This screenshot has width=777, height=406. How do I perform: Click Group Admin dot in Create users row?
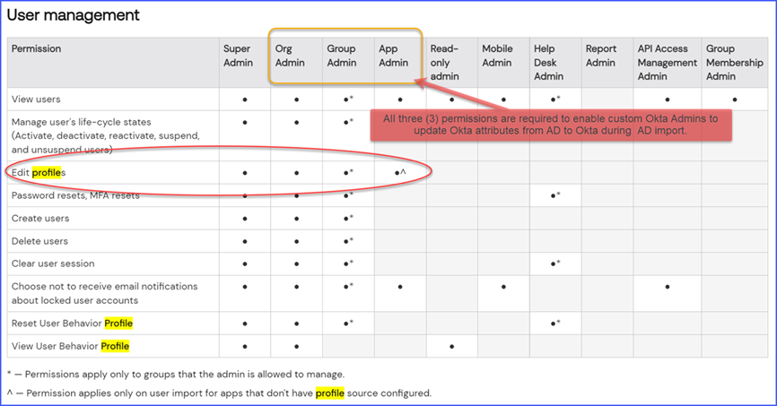[348, 218]
